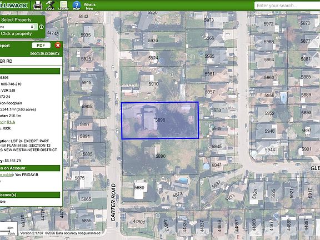The height and width of the screenshot is (240, 320).
Task: Click parcel label 5968
Action: click(269, 42)
